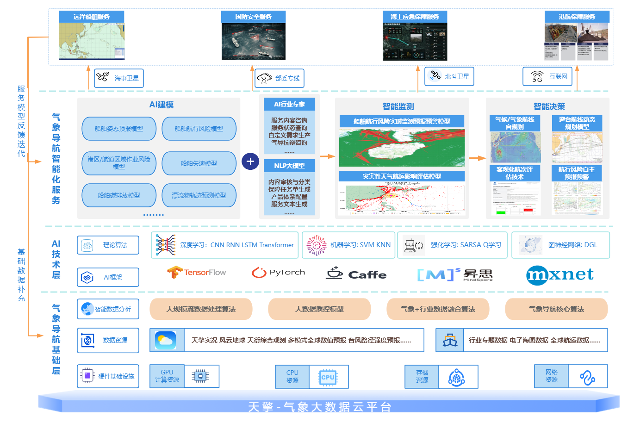Image resolution: width=634 pixels, height=423 pixels.
Task: Click the ship icon beside 行业专题数据
Action: (x=450, y=340)
